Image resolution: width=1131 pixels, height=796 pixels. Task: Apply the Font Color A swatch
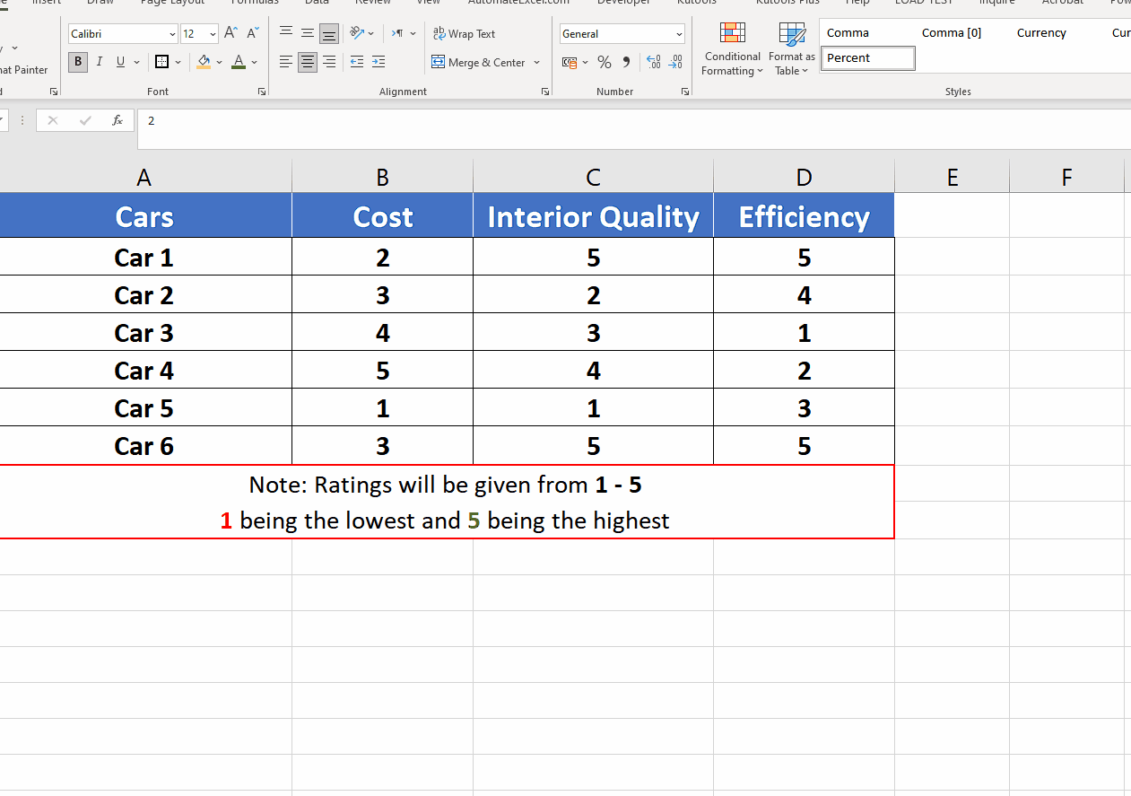click(x=238, y=62)
